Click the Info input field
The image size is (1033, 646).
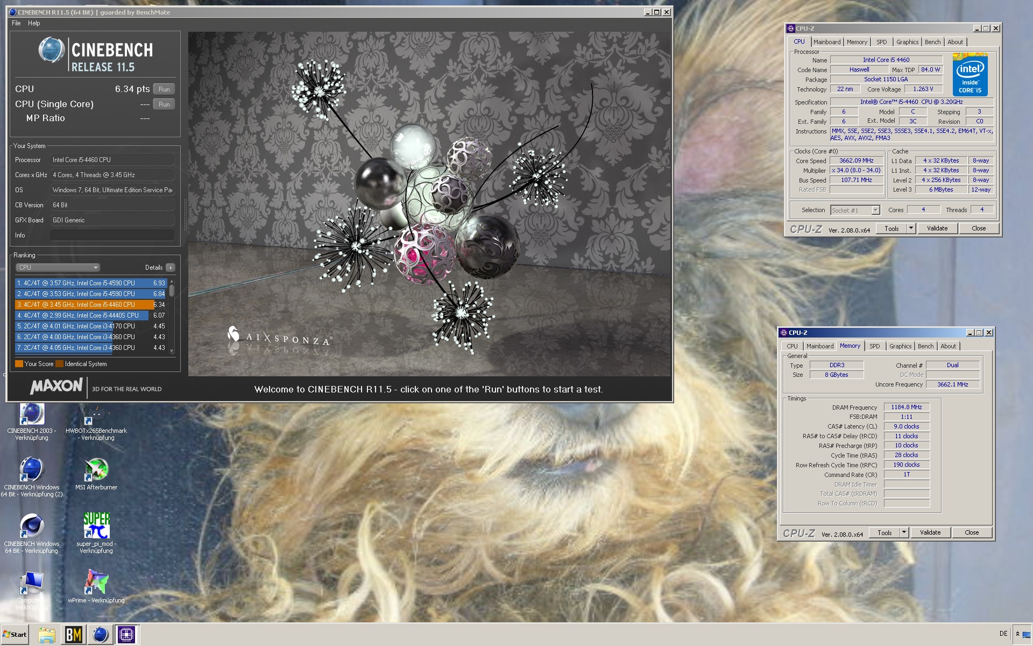(112, 235)
